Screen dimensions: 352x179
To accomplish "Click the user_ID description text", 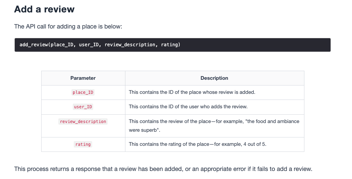I will pyautogui.click(x=188, y=107).
